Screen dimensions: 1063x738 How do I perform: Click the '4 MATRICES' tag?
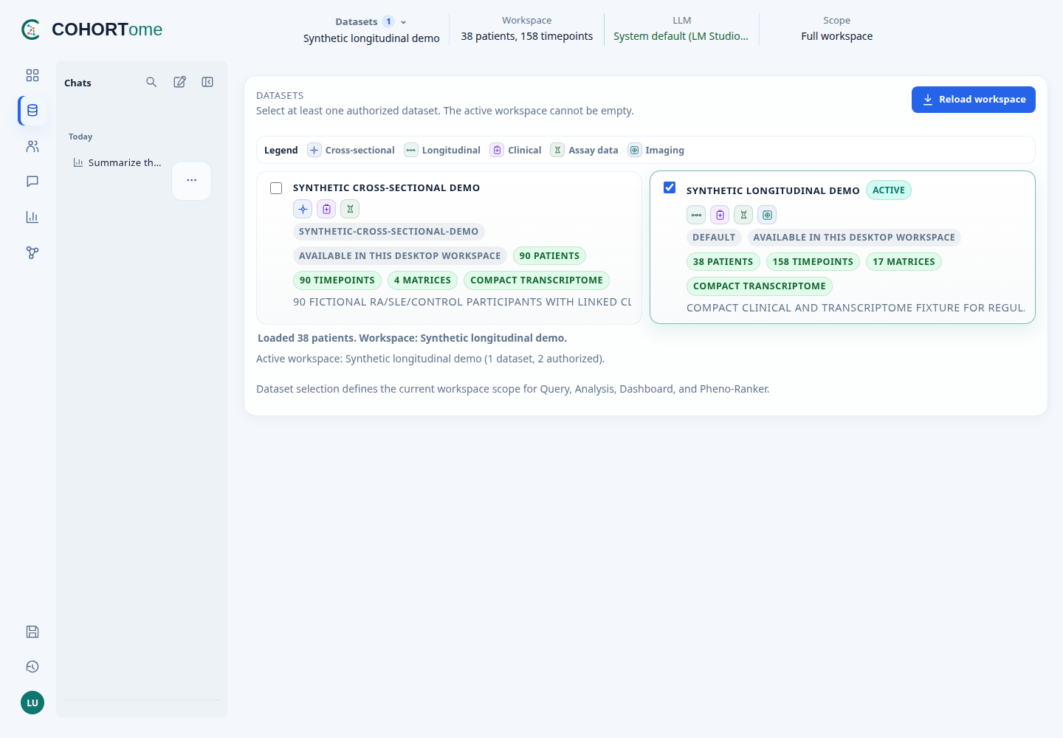point(422,280)
